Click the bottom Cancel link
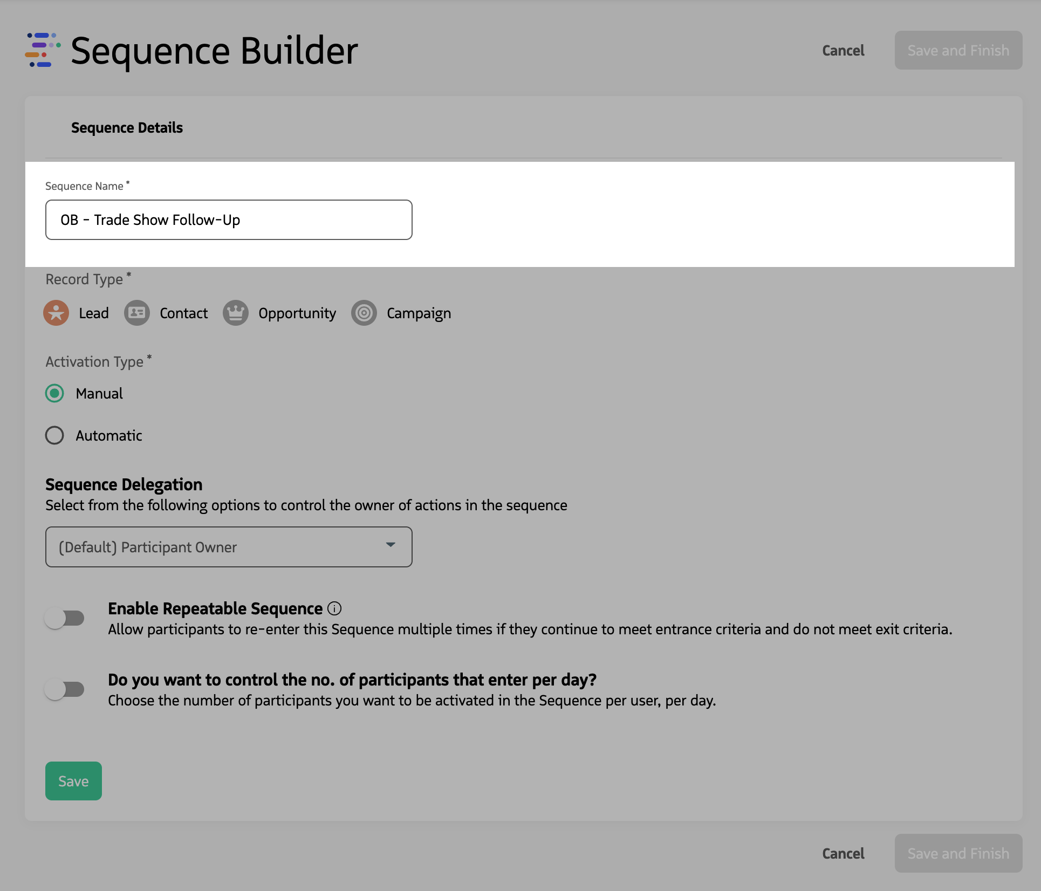Viewport: 1041px width, 891px height. coord(843,854)
